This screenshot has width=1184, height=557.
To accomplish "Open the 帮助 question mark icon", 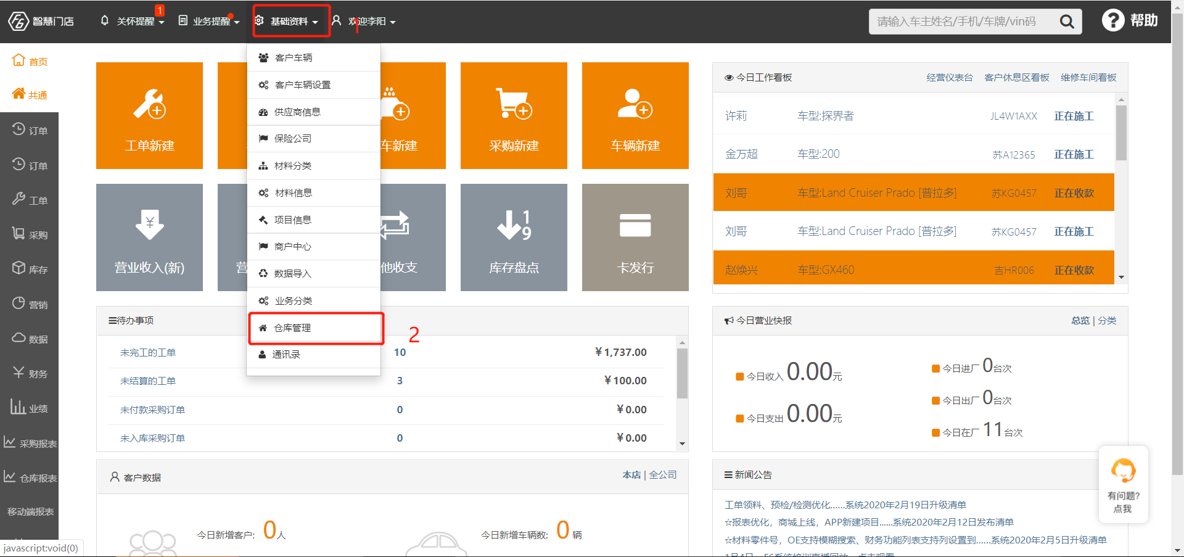I will tap(1113, 20).
